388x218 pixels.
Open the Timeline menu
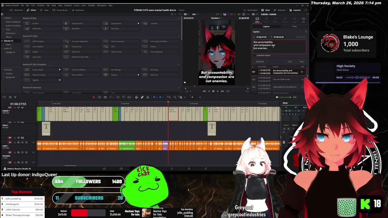tap(41, 5)
